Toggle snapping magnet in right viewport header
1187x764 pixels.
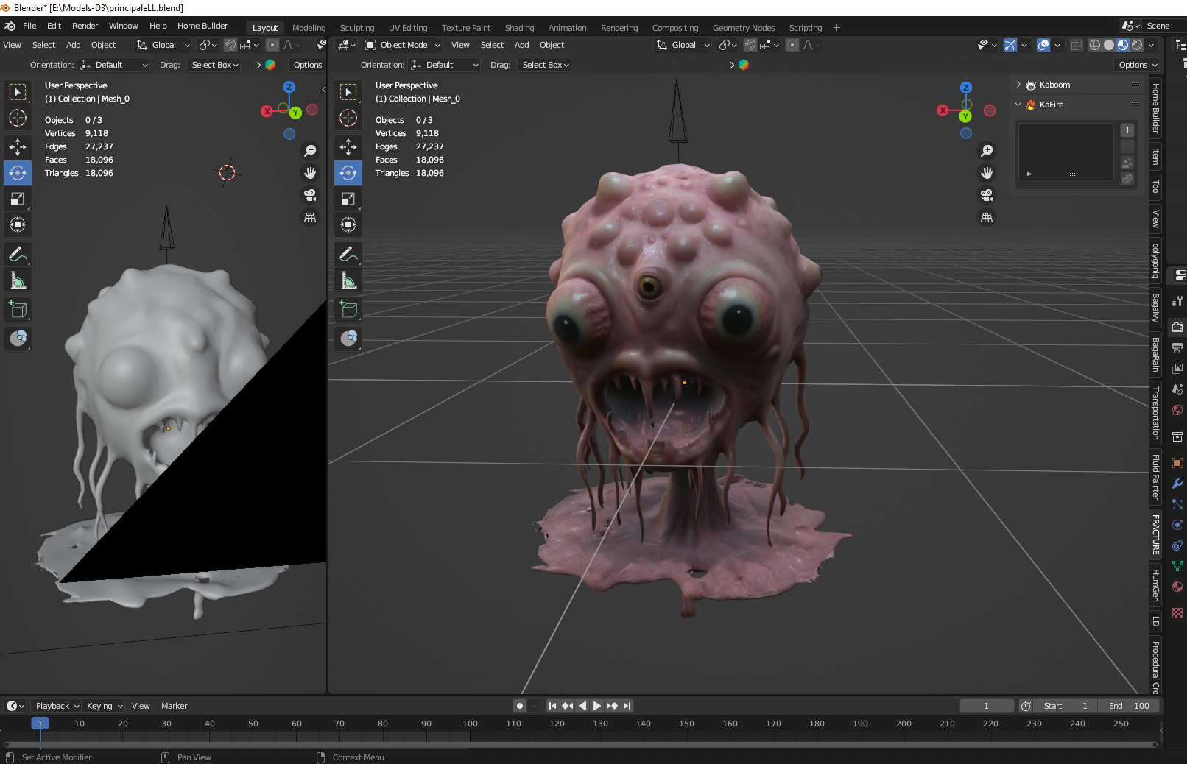[750, 45]
